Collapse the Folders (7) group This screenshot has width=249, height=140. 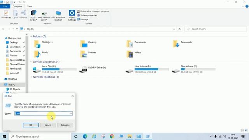coord(31,37)
